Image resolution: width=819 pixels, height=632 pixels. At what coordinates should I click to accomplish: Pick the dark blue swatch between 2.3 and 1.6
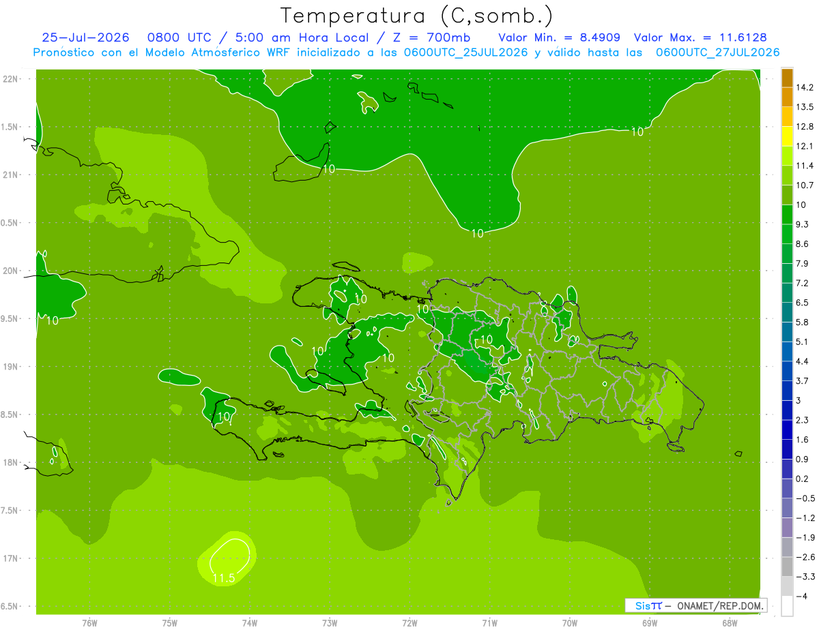tap(787, 430)
